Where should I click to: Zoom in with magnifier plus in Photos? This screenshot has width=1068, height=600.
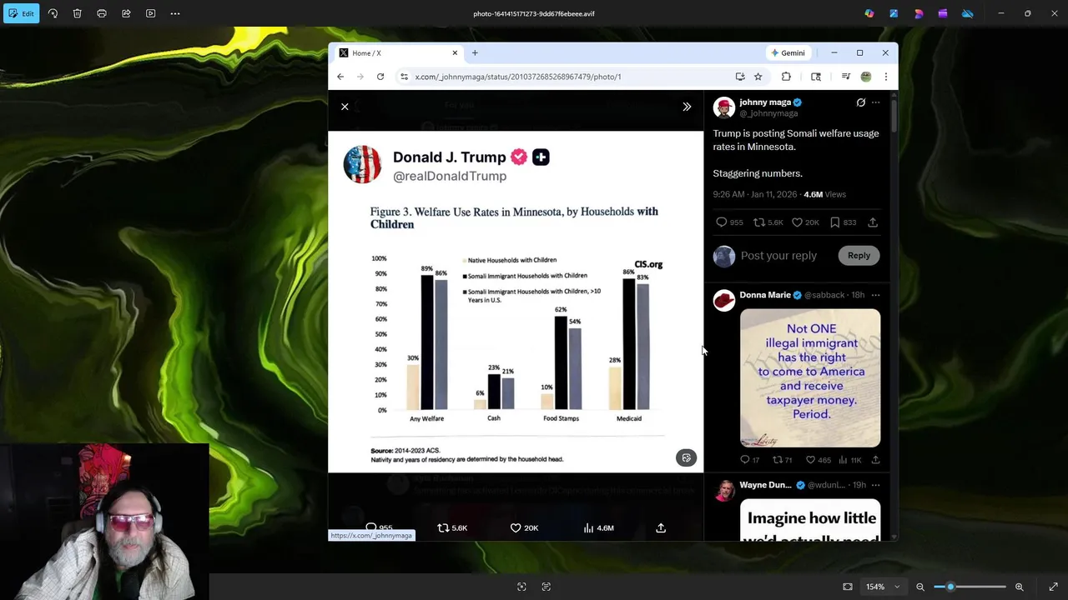[1019, 587]
